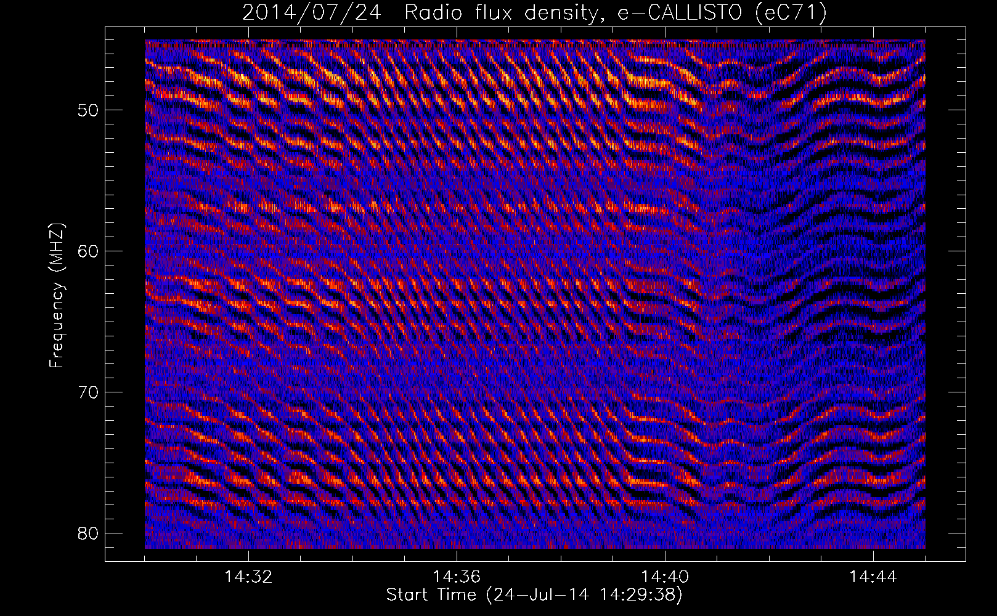Screen dimensions: 997x616
Task: Click the 14:40 time tick label
Action: point(665,577)
